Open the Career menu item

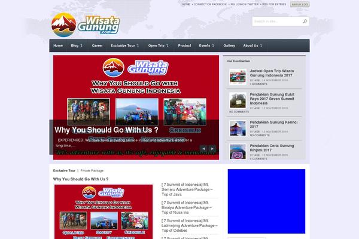click(x=97, y=45)
